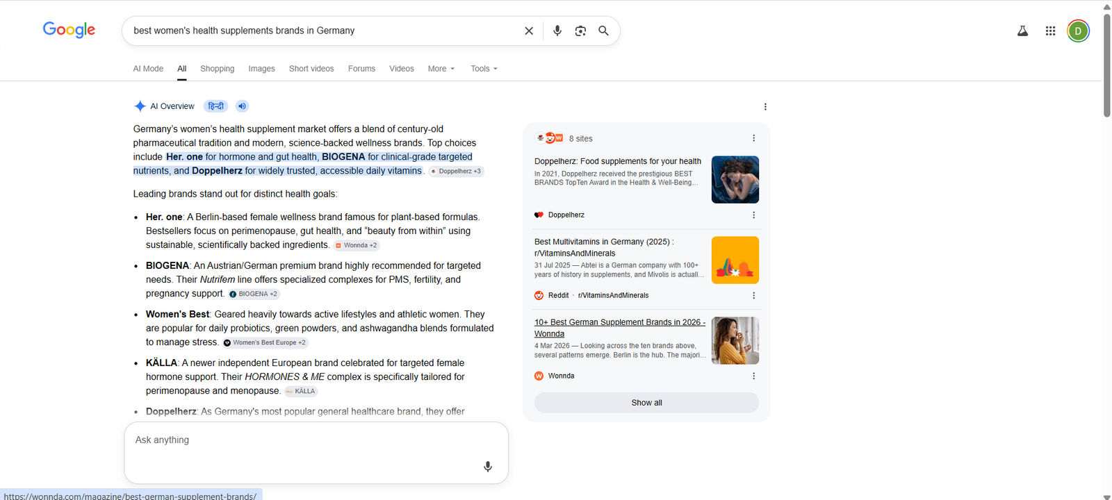Viewport: 1112px width, 500px height.
Task: Open Best Multivitamins in Germany Reddit link
Action: (x=604, y=247)
